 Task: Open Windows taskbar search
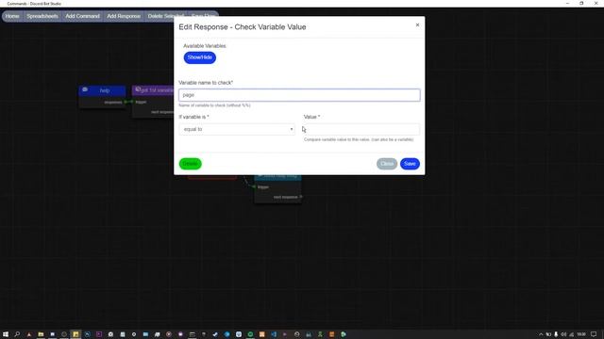pyautogui.click(x=17, y=334)
